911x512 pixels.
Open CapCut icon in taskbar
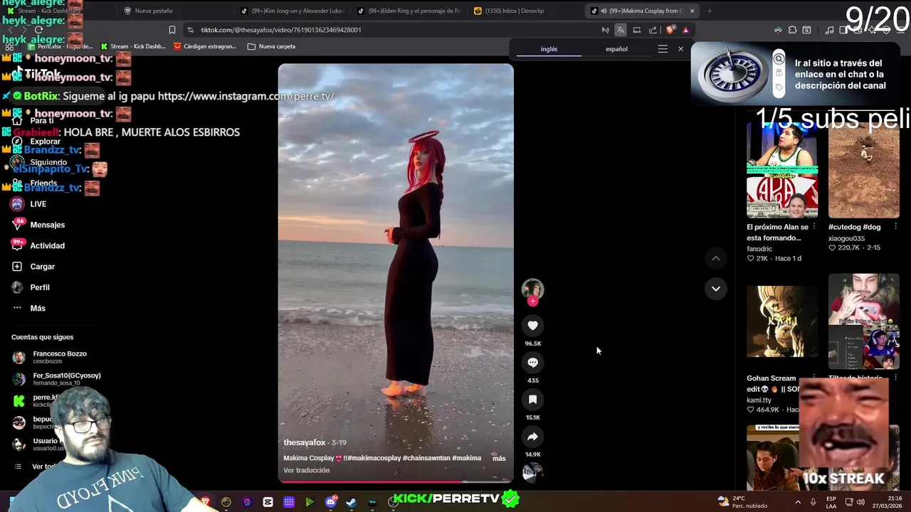[268, 502]
